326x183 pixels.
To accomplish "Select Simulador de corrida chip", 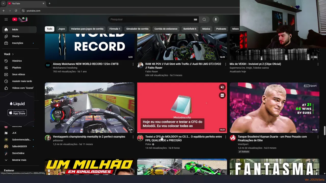I will coord(137,29).
